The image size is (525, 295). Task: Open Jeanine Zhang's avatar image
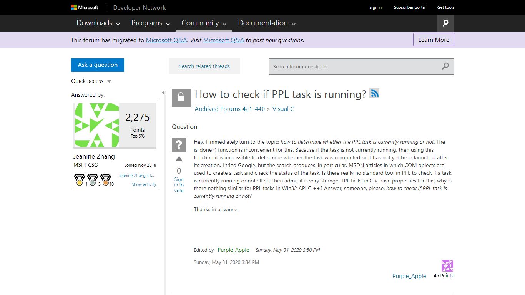coord(96,125)
